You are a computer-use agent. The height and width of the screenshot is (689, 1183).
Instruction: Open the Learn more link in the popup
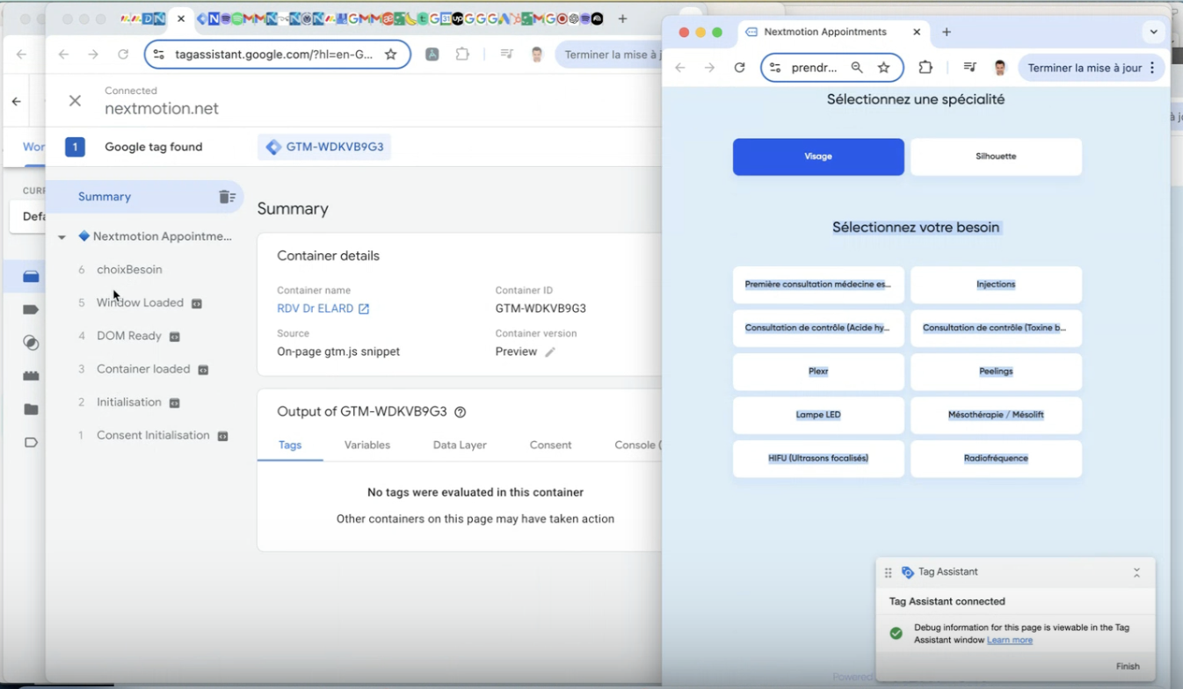[1010, 641]
